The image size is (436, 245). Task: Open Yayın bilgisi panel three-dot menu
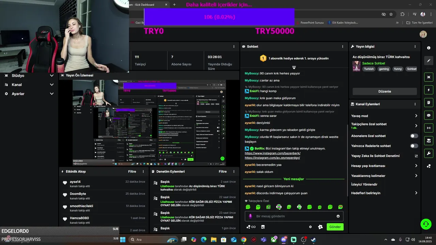click(415, 47)
